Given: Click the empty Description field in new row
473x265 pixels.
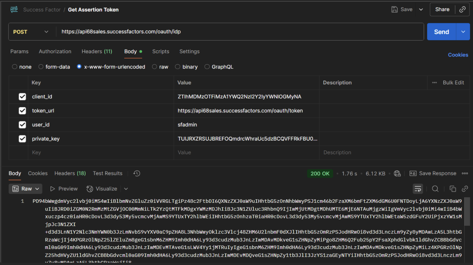Looking at the screenshot, I should coord(394,152).
